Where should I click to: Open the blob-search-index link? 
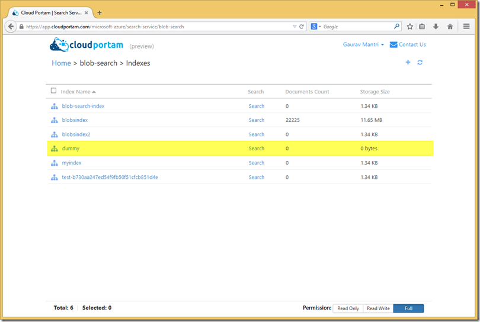pos(84,106)
